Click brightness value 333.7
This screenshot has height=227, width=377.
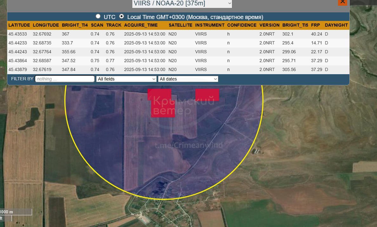click(67, 43)
